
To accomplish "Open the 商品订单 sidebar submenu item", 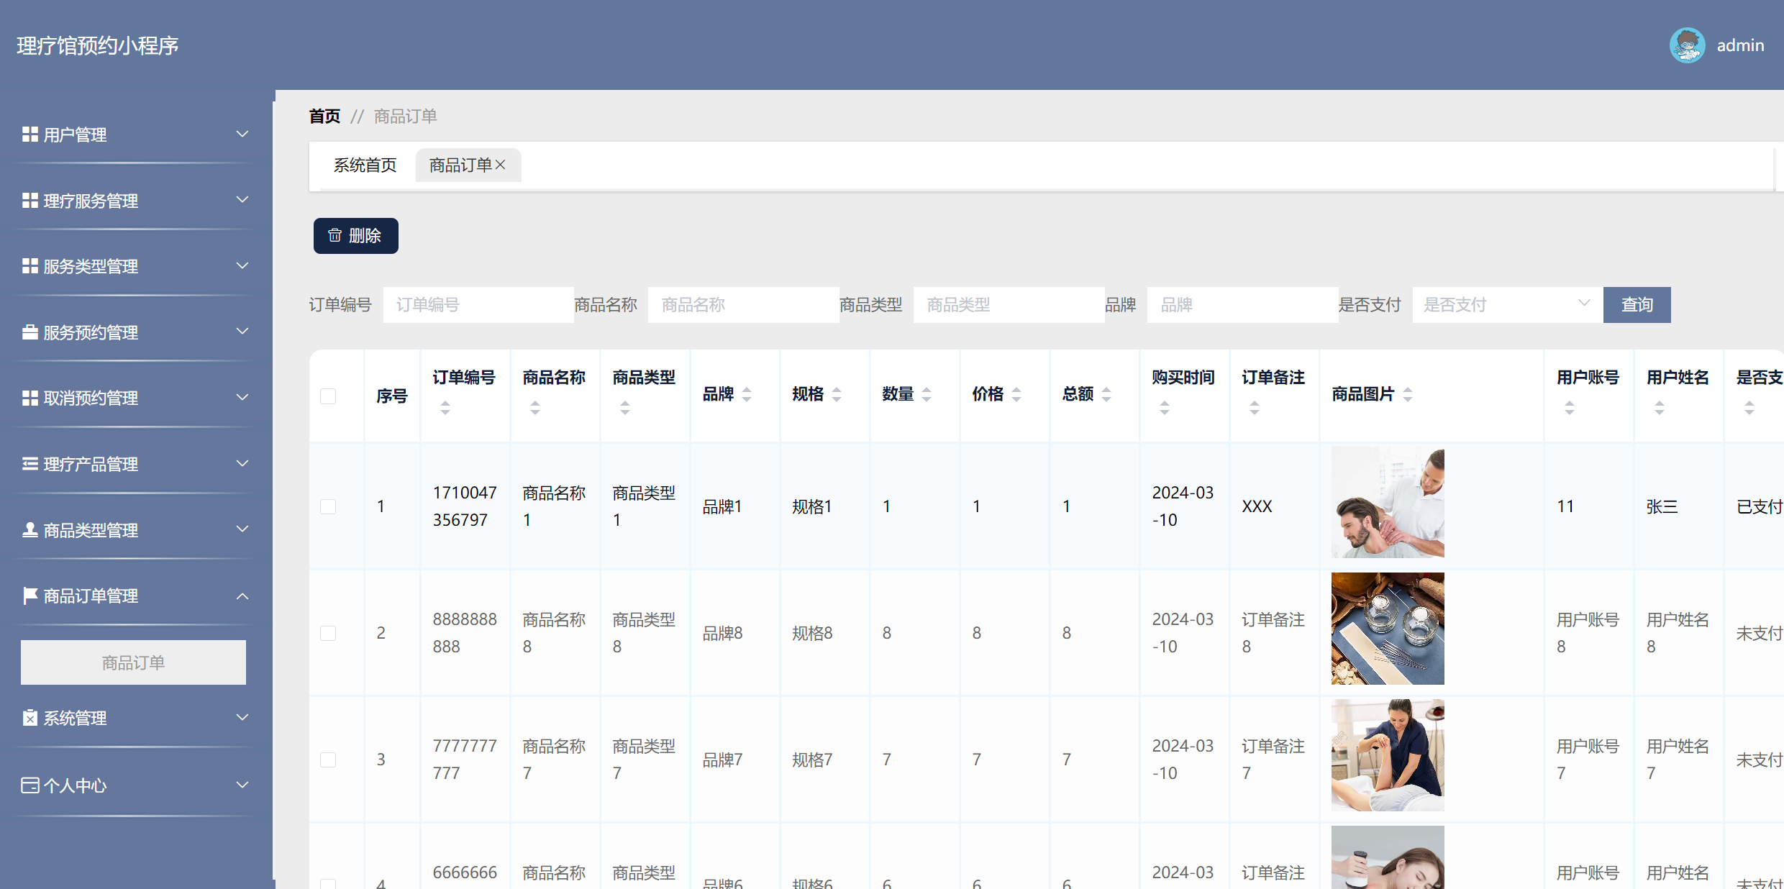I will coord(133,662).
